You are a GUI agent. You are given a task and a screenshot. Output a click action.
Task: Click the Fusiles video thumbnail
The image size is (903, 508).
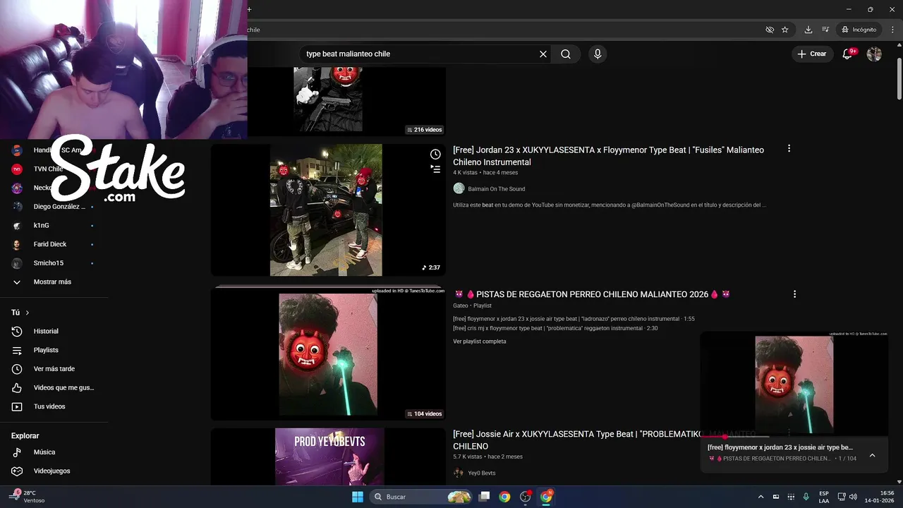pos(328,210)
